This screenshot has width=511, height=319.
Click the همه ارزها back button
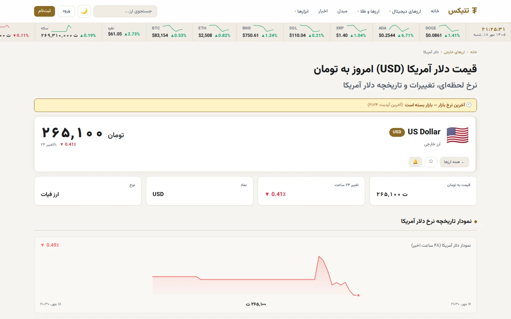[454, 162]
